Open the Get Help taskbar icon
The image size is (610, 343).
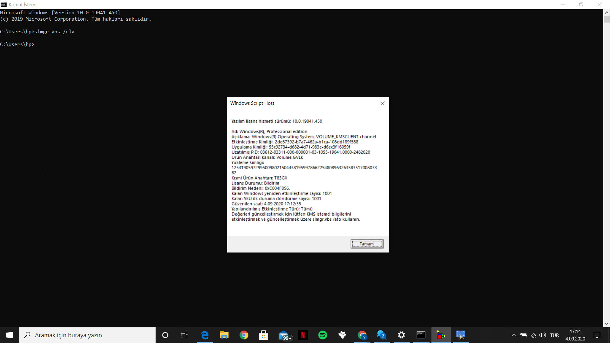pyautogui.click(x=382, y=335)
